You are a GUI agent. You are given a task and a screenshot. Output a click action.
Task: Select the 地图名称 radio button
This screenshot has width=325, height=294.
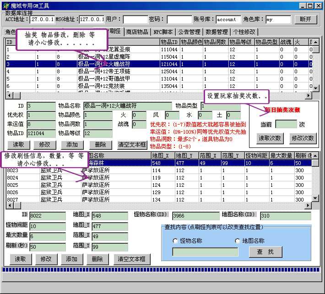click(x=238, y=241)
